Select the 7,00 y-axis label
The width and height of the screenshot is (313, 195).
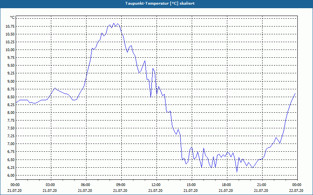pyautogui.click(x=11, y=144)
